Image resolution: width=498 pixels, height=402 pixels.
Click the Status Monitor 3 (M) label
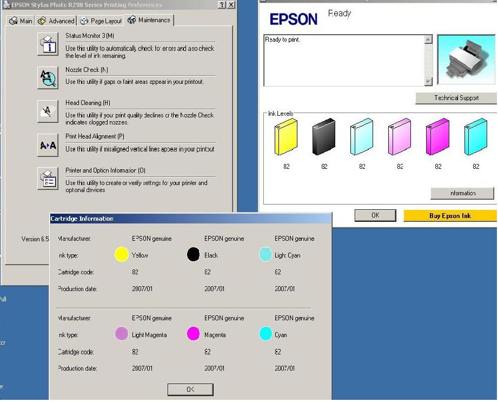coord(90,36)
